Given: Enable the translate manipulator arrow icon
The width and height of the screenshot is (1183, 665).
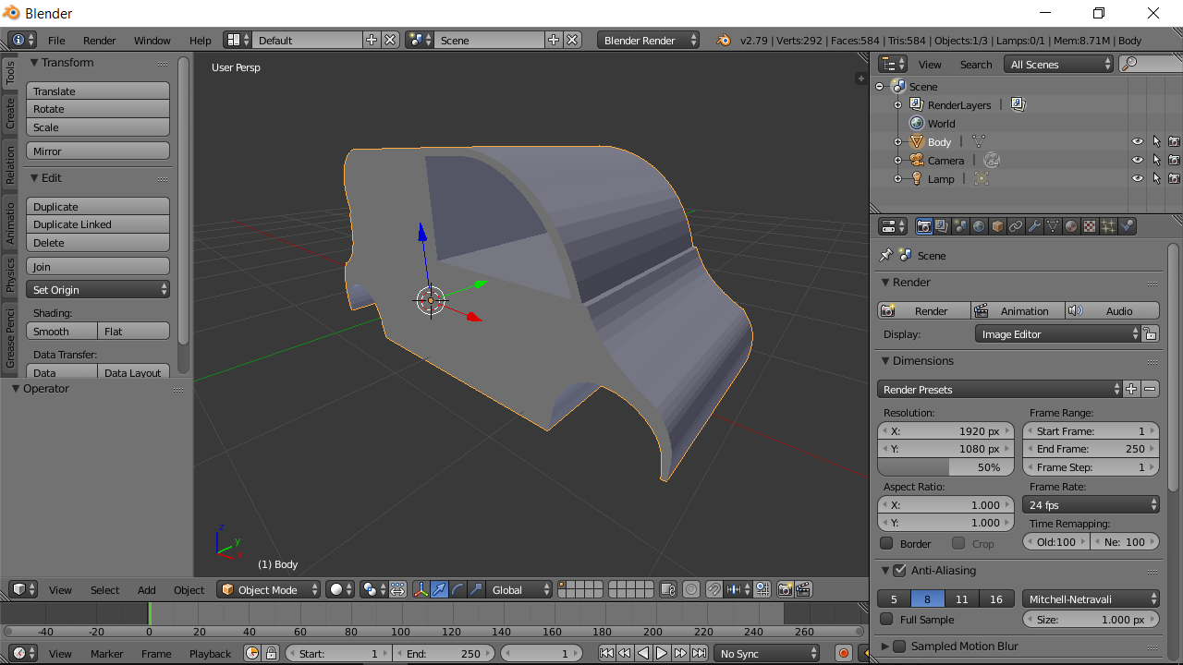Looking at the screenshot, I should pos(440,589).
